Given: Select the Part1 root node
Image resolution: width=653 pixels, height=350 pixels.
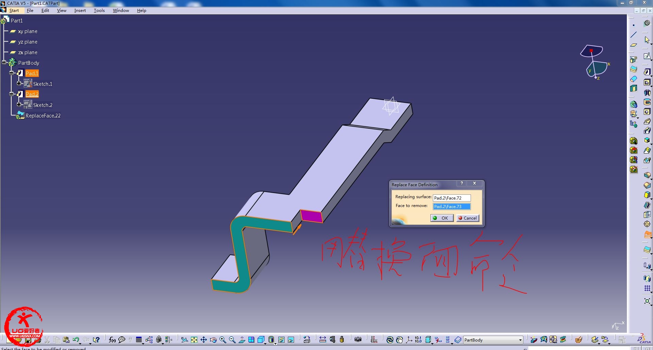Looking at the screenshot, I should click(x=17, y=21).
